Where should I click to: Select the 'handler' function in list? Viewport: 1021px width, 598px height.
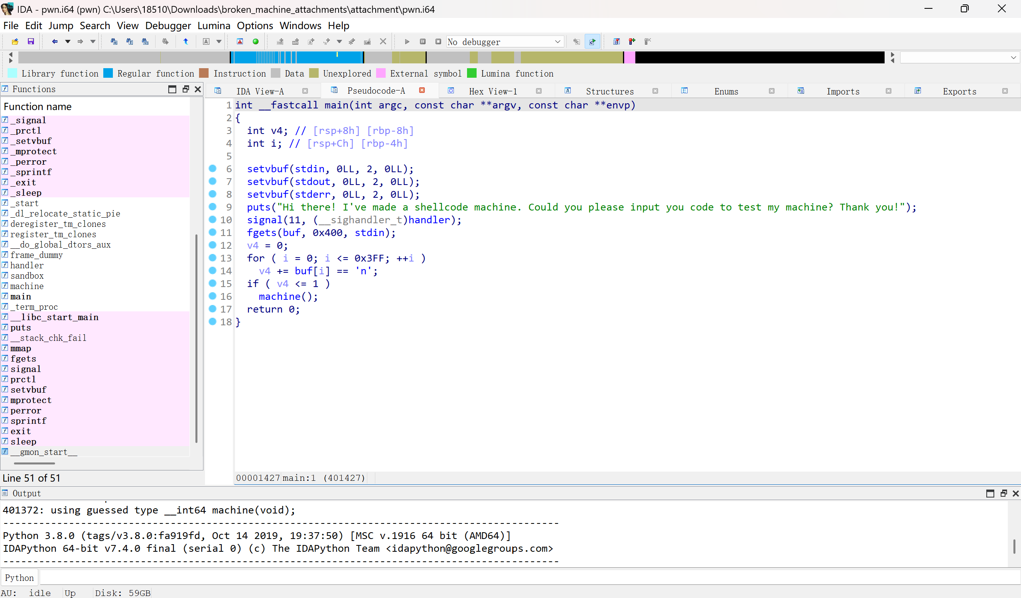point(95,266)
